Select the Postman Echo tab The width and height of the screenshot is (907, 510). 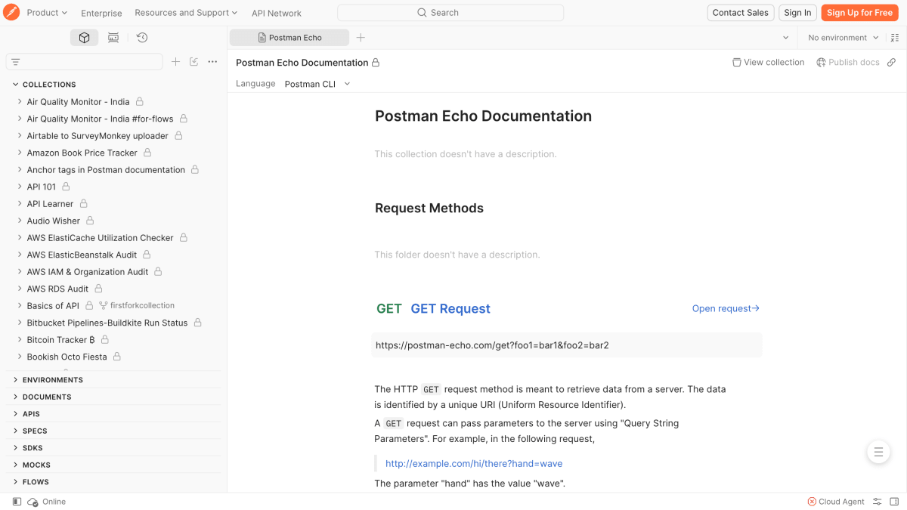tap(289, 38)
